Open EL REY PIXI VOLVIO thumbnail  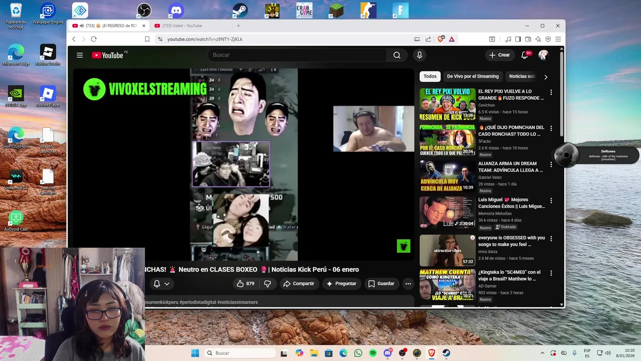(x=447, y=104)
